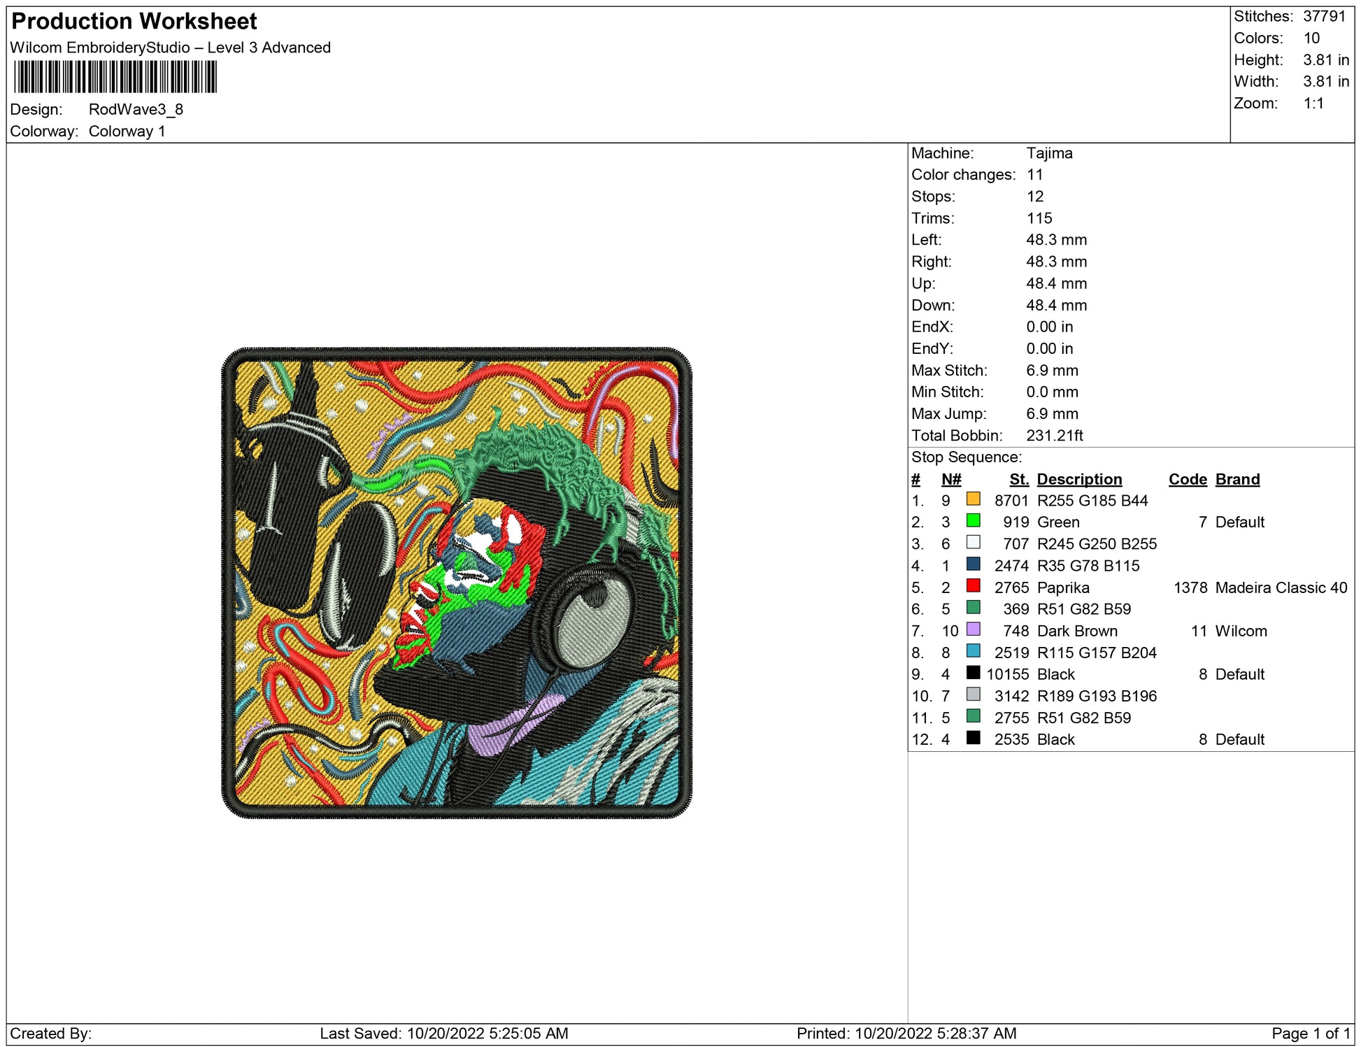Screen dimensions: 1361x1047
Task: Click the Code column header
Action: [x=1187, y=479]
